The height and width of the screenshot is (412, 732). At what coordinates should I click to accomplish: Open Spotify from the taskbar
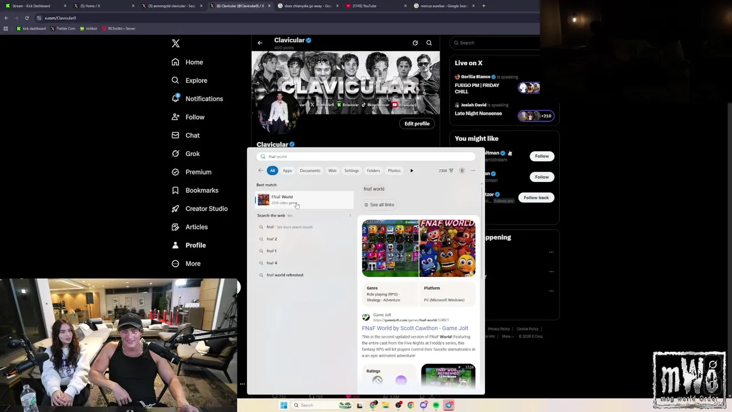click(x=436, y=405)
